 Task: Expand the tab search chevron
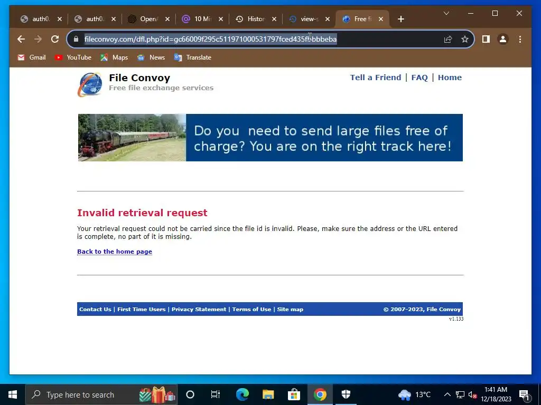point(446,13)
